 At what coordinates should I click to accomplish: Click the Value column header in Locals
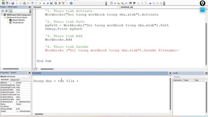189,80
